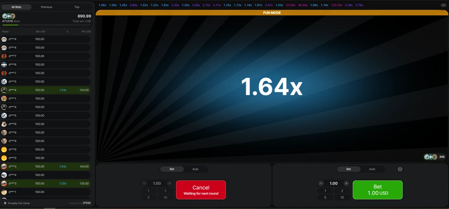Click the 123.20x multiplier in history bar

tap(337, 5)
